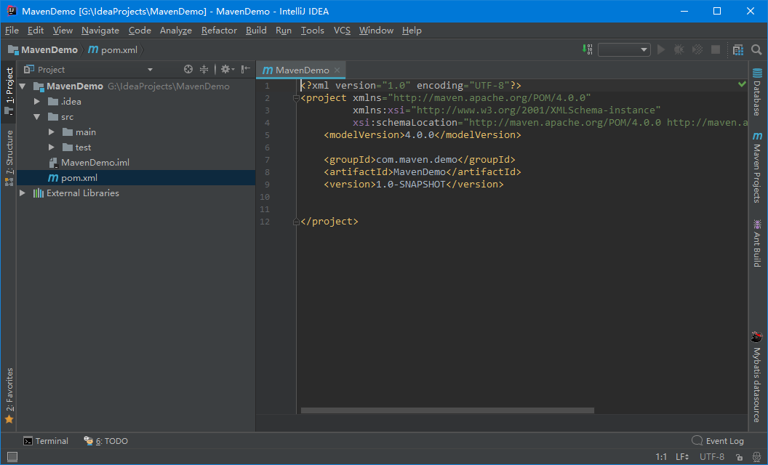The width and height of the screenshot is (768, 465).
Task: Open the Event Log
Action: 718,441
